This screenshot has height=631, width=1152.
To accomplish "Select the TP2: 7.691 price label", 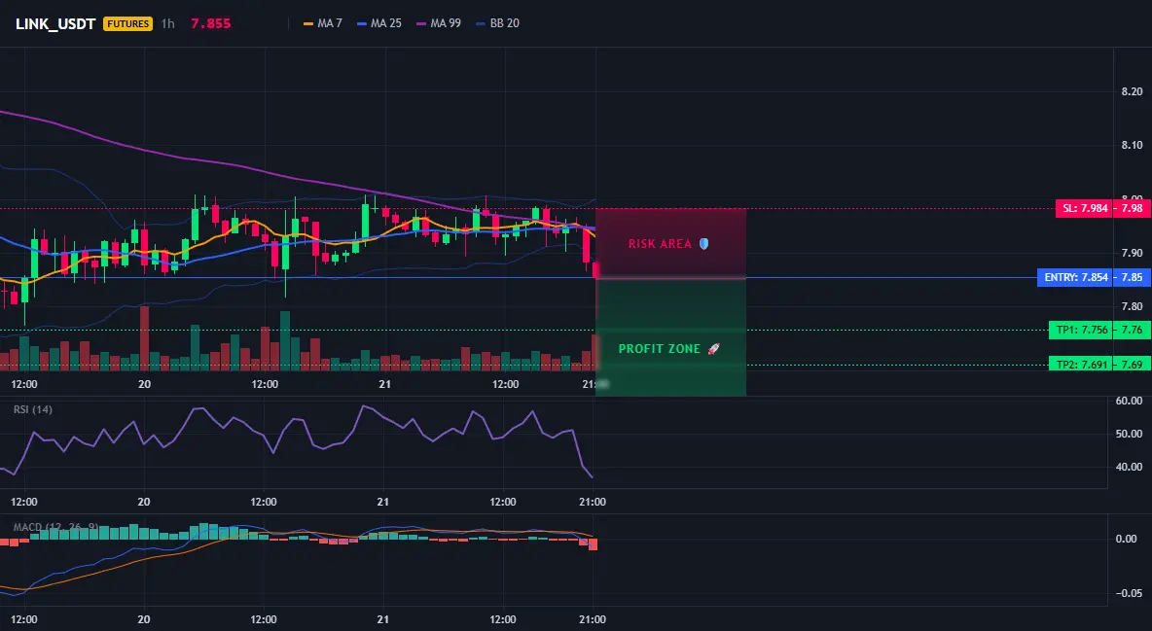I will [x=1081, y=365].
